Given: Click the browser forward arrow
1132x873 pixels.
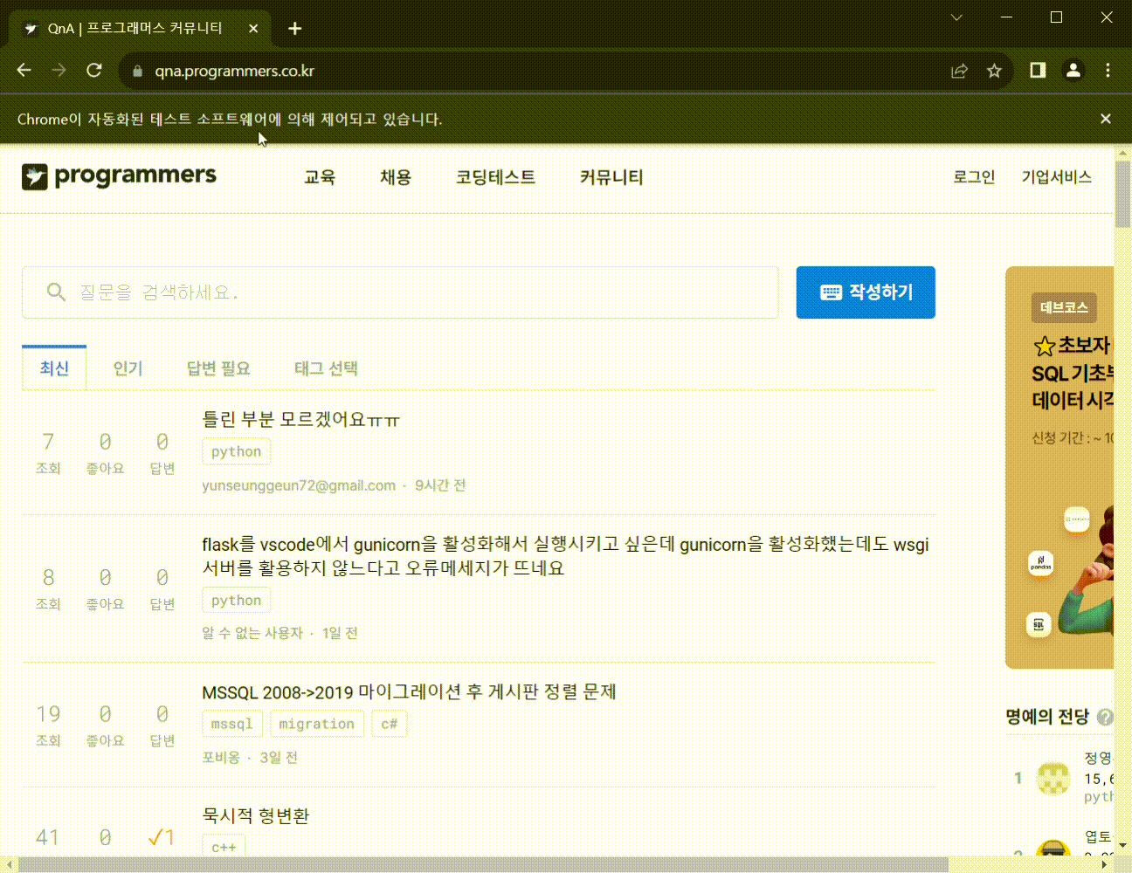Looking at the screenshot, I should 59,71.
